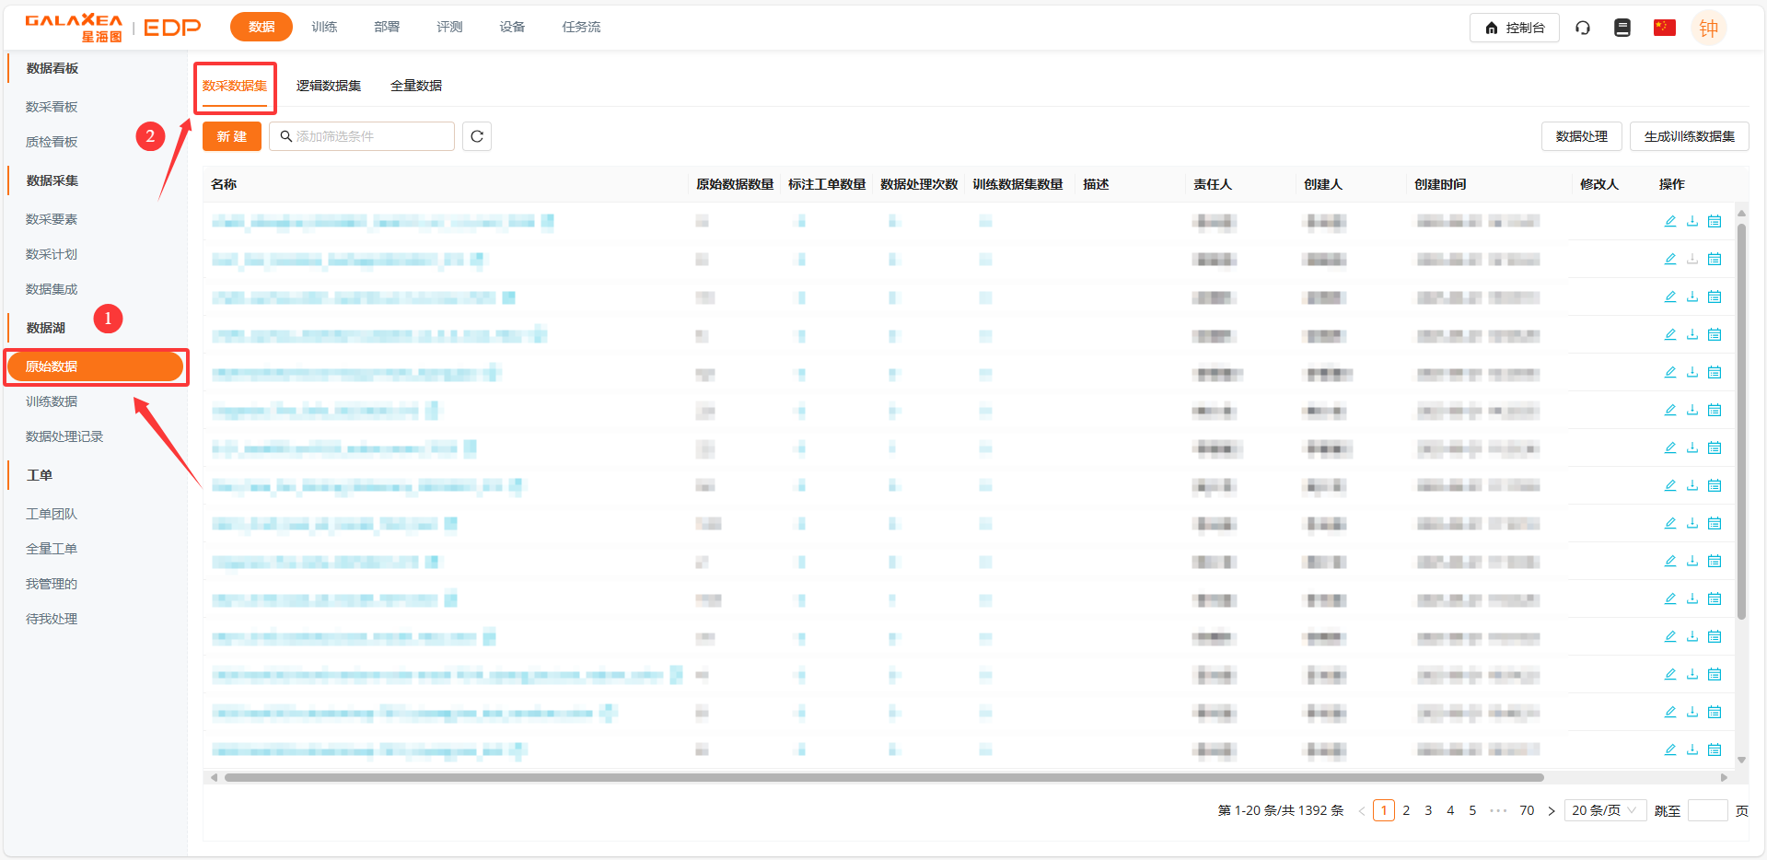Click the download icon in the first row
Viewport: 1767px width, 860px height.
coord(1691,221)
